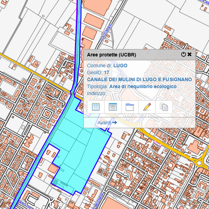209x209 pixels.
Task: Open the folder documents icon
Action: point(130,107)
